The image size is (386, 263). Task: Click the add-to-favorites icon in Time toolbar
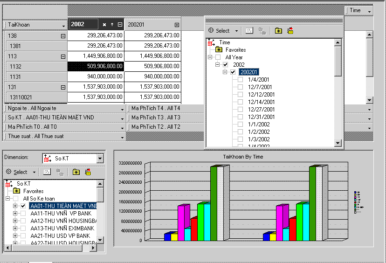279,31
